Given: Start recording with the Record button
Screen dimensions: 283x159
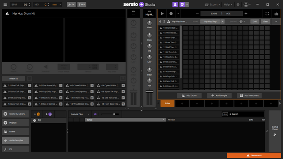Looking at the screenshot, I should 171,14.
